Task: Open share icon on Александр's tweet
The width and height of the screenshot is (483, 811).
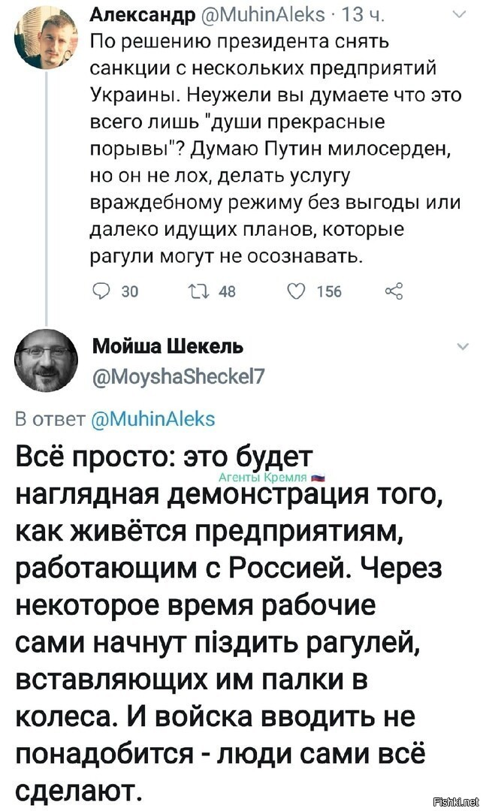Action: point(394,291)
